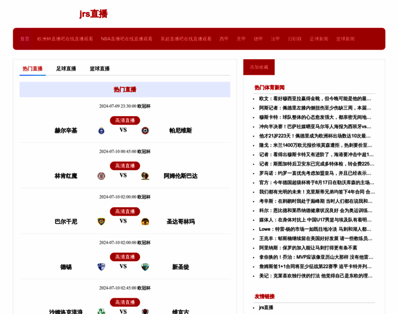Switch to 足球直播 tab
This screenshot has width=398, height=314.
point(66,69)
